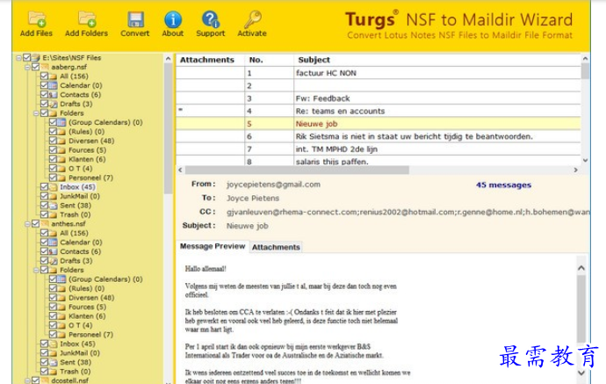Select (Rules) (0) under anthes.nsf
Viewport: 606px width, 384px height.
click(x=87, y=288)
